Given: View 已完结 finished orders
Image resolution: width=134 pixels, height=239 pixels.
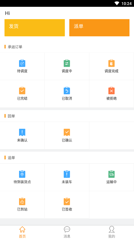Looking at the screenshot, I should pyautogui.click(x=22, y=94).
